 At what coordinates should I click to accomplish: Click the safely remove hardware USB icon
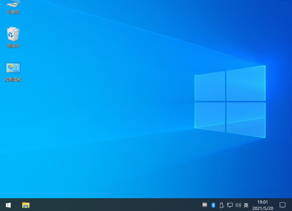(222, 205)
